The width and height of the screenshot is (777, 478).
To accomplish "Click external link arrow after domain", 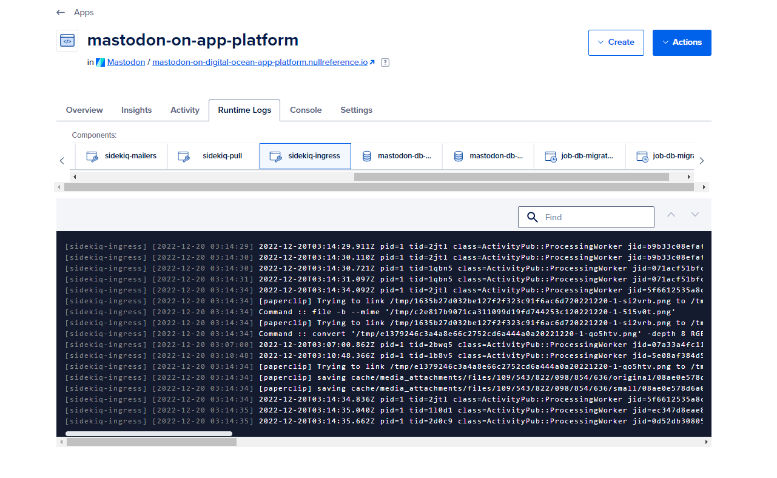I will pyautogui.click(x=372, y=62).
